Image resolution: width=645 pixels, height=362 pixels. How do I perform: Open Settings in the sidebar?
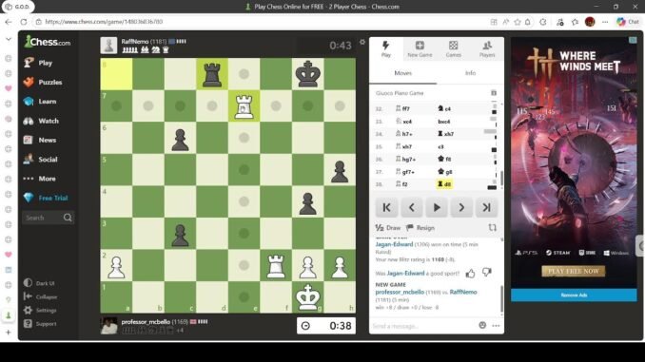40,311
